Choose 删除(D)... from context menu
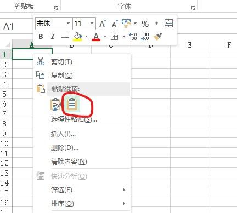237x213 pixels. tap(82, 148)
